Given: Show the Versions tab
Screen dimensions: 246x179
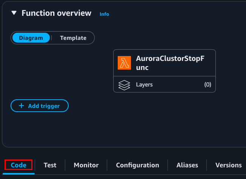Looking at the screenshot, I should pyautogui.click(x=228, y=165).
